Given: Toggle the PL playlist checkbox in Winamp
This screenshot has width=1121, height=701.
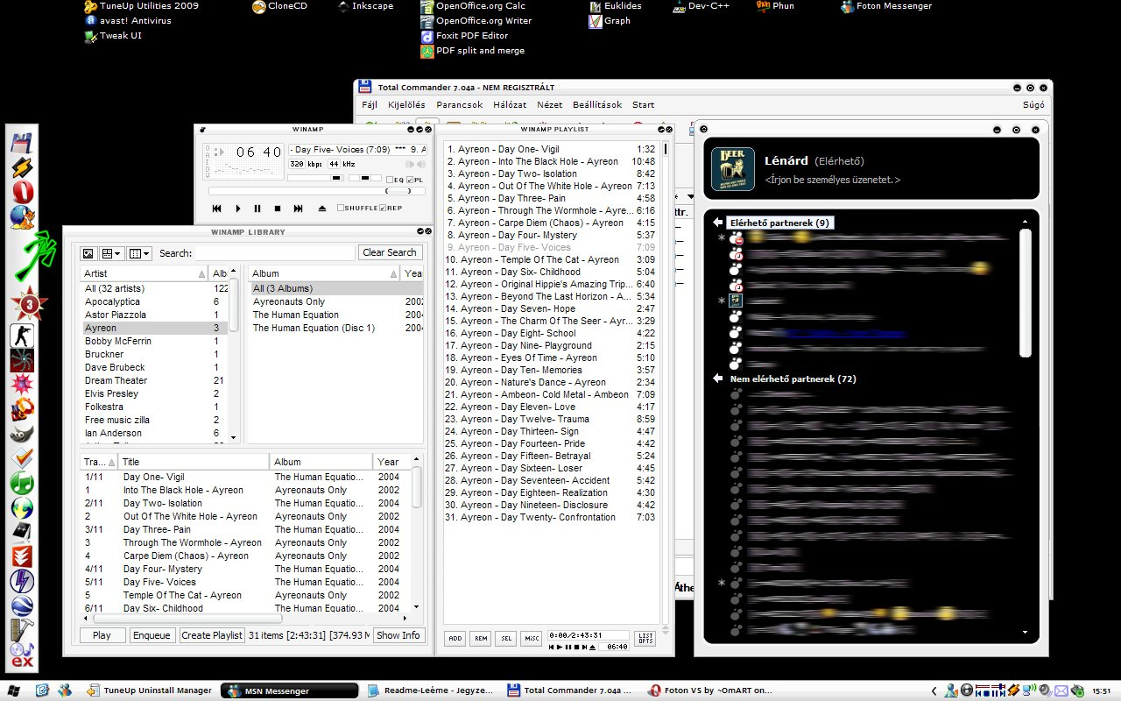Looking at the screenshot, I should 414,180.
